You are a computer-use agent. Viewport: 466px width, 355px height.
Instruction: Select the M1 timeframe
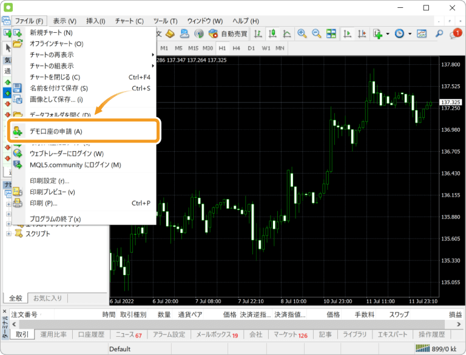(164, 48)
